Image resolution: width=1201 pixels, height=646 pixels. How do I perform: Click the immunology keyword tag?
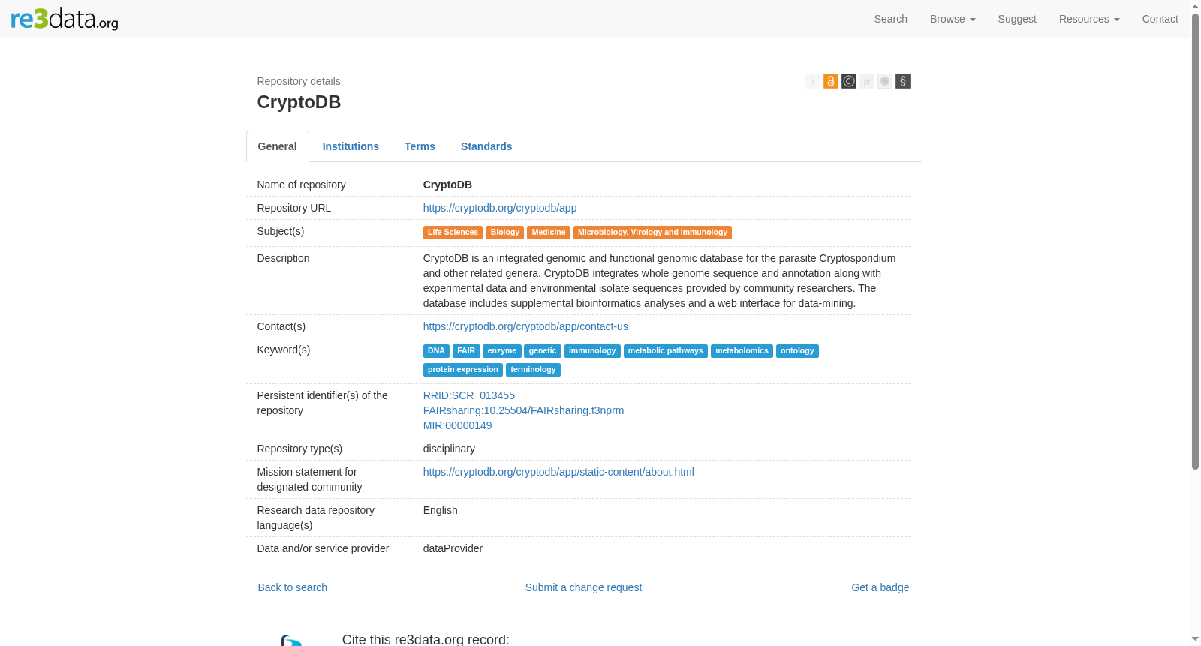coord(592,351)
